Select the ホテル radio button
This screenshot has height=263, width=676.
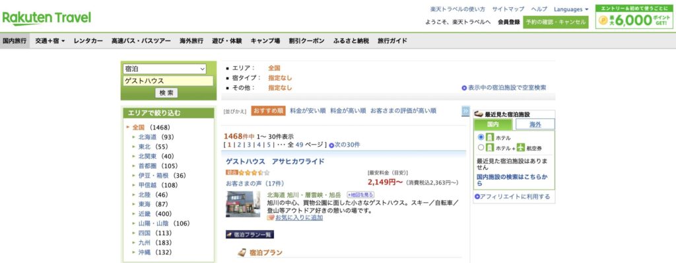point(481,137)
